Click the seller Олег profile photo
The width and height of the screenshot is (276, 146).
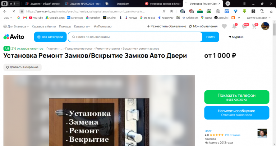click(262, 134)
